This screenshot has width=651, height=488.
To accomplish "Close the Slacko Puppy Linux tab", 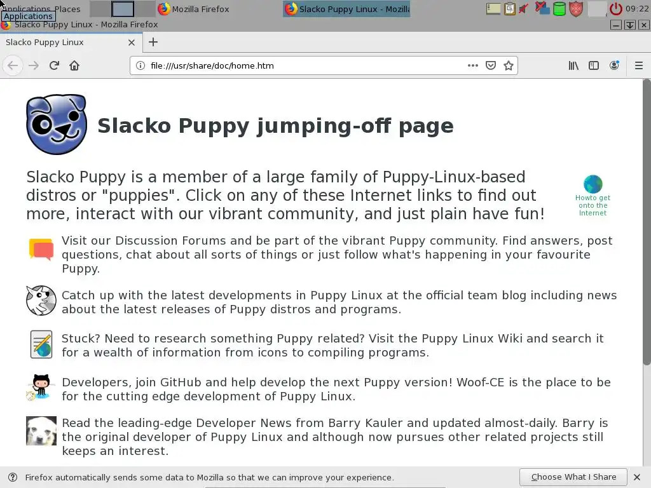I will (x=132, y=43).
